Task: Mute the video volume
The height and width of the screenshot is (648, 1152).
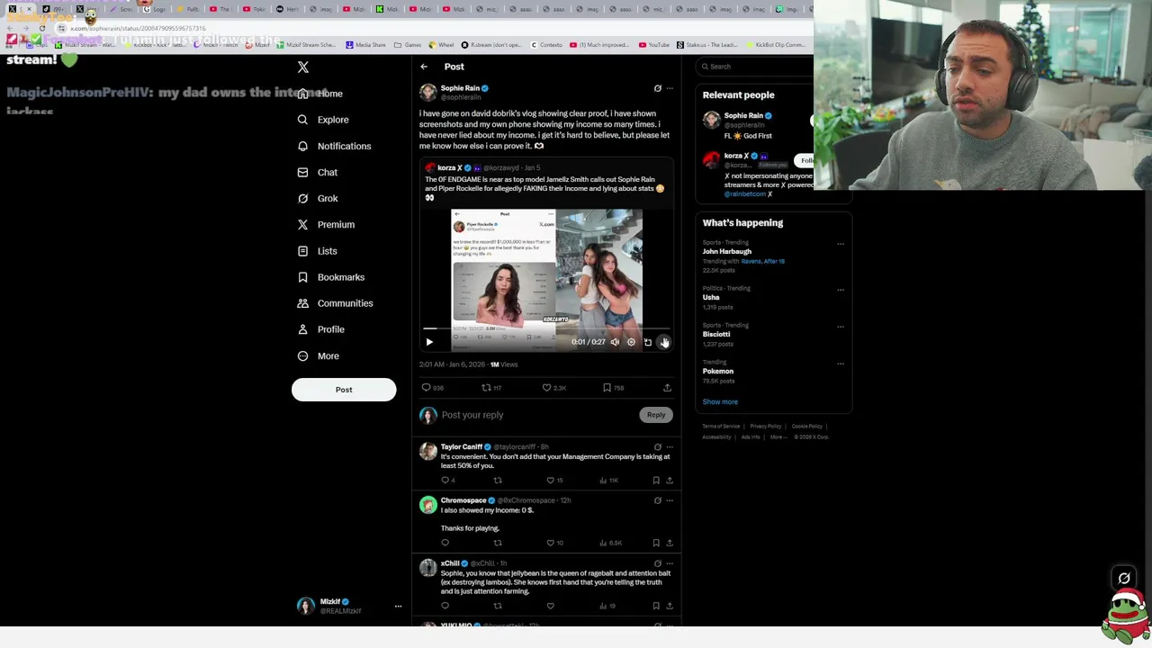Action: [615, 342]
